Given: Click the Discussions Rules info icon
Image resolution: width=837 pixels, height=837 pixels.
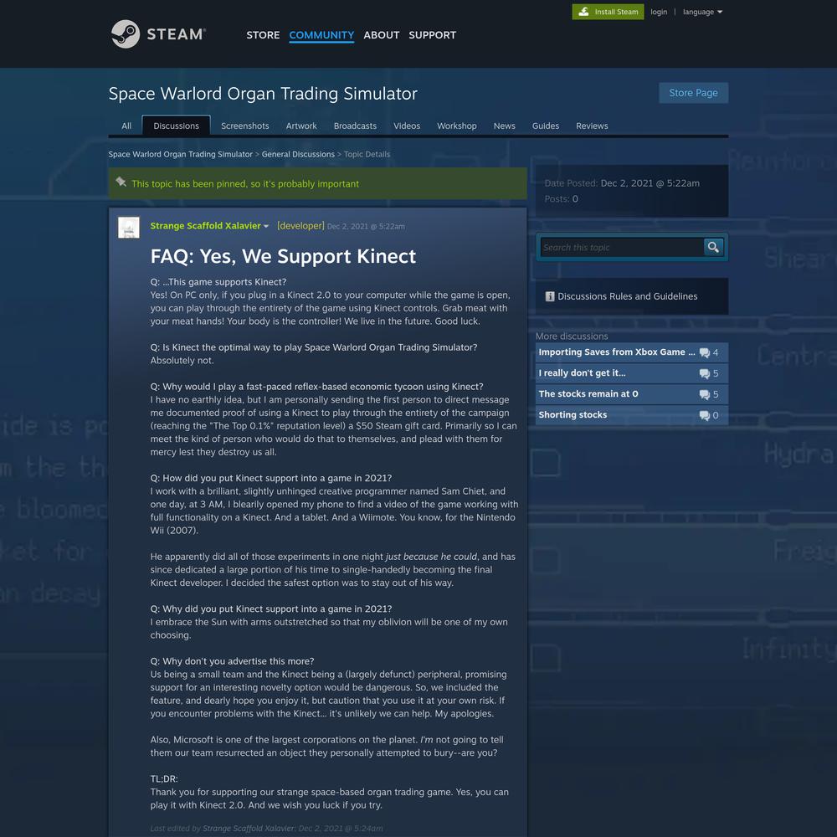Looking at the screenshot, I should (550, 296).
